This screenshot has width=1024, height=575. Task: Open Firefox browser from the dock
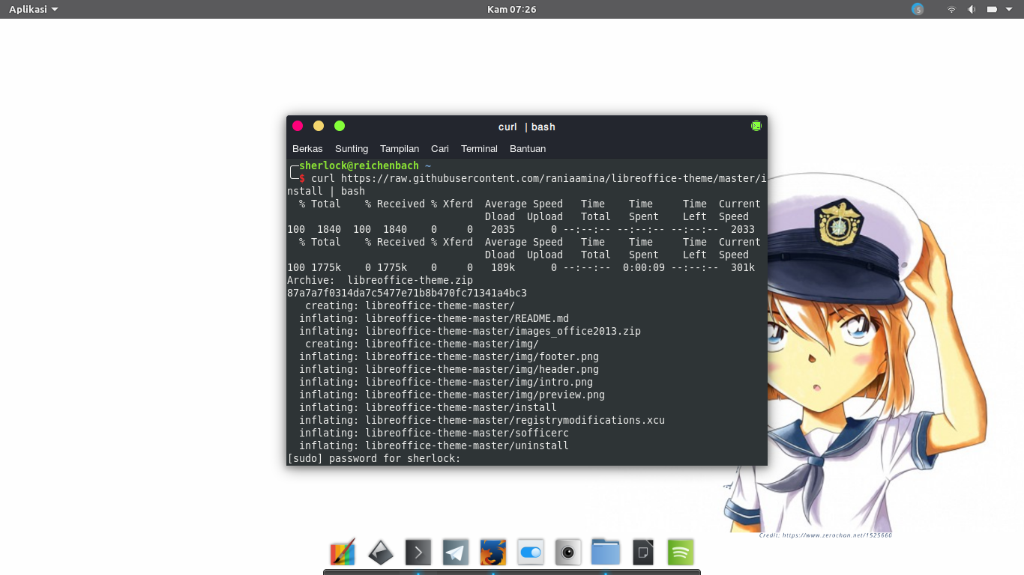(493, 553)
